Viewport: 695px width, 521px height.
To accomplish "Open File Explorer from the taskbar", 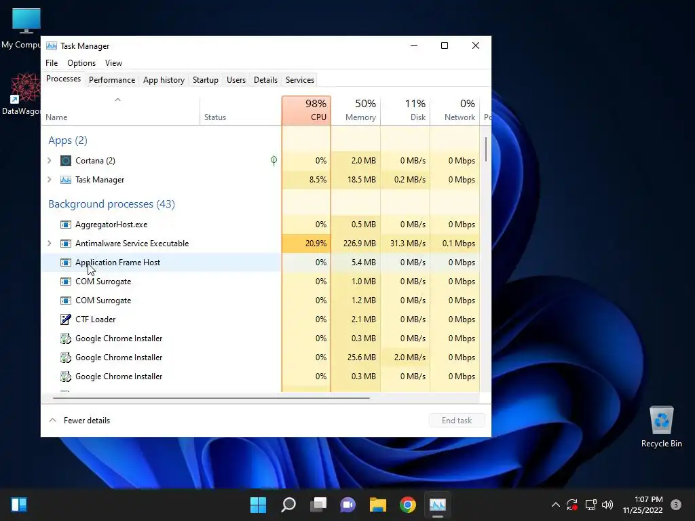I will pos(378,505).
